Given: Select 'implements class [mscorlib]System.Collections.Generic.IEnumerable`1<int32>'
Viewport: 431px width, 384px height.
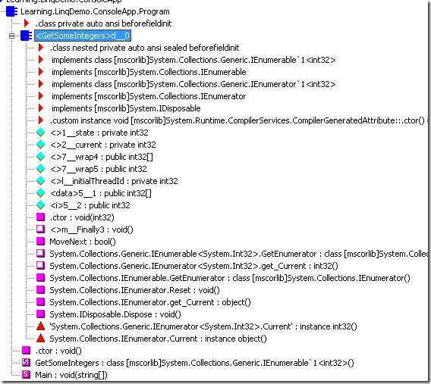Looking at the screenshot, I should tap(193, 60).
